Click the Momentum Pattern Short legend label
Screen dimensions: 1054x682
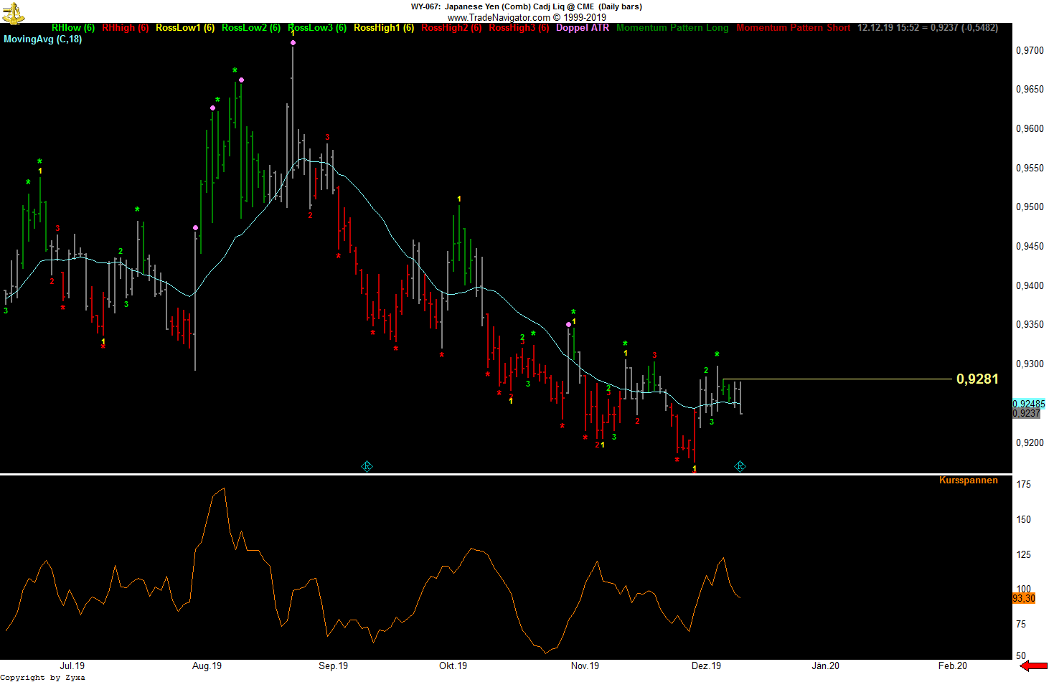tap(793, 28)
